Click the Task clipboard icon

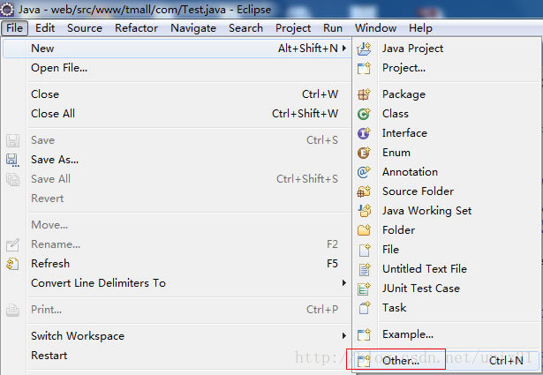364,308
